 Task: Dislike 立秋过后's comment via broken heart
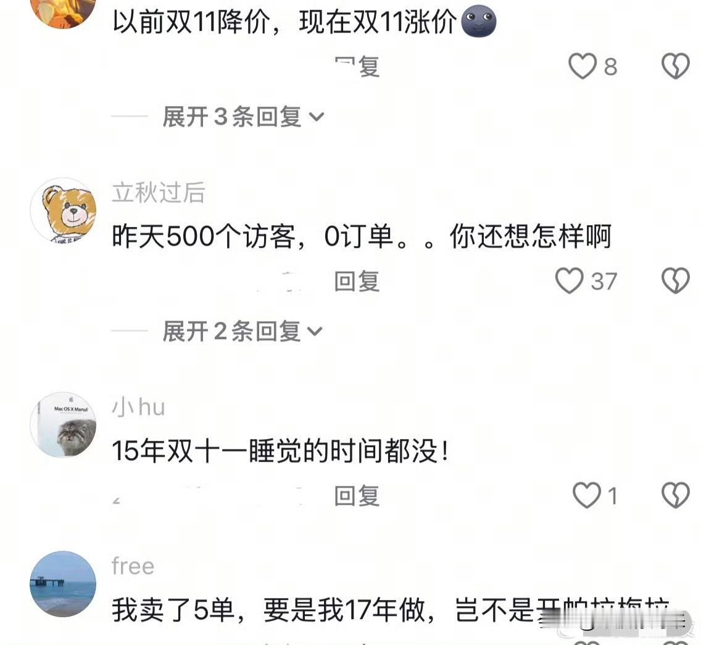point(676,281)
